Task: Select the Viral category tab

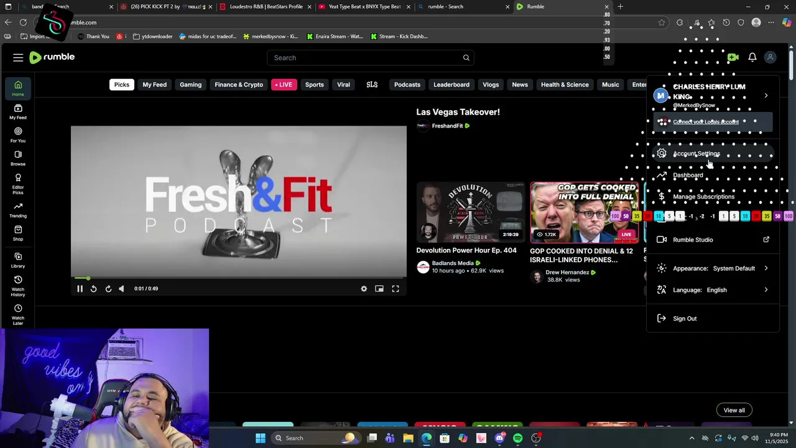Action: (x=343, y=85)
